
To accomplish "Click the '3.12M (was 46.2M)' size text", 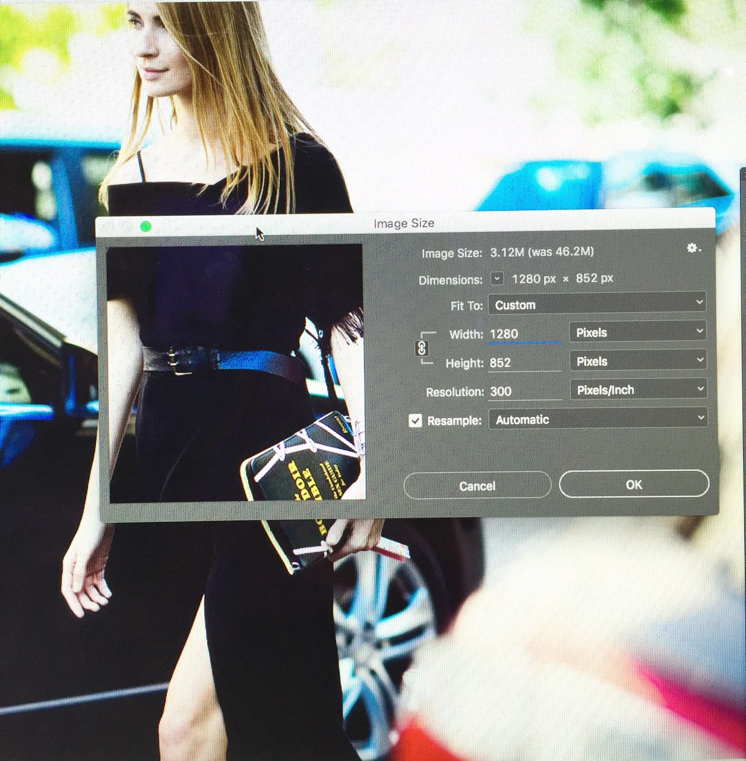I will click(x=542, y=252).
